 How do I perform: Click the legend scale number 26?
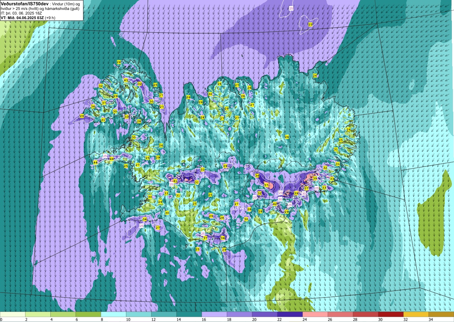(x=330, y=320)
